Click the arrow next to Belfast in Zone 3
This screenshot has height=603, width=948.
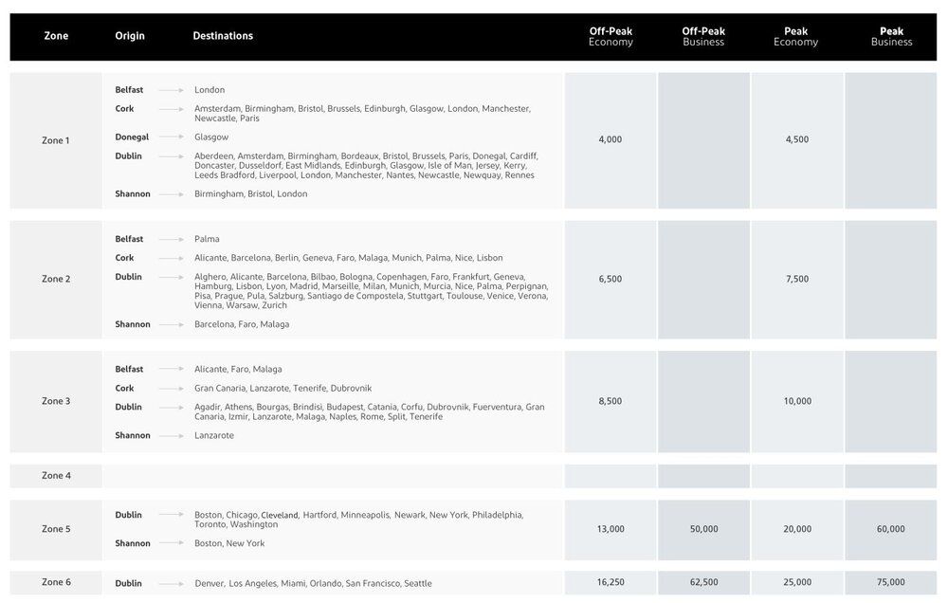click(x=171, y=370)
